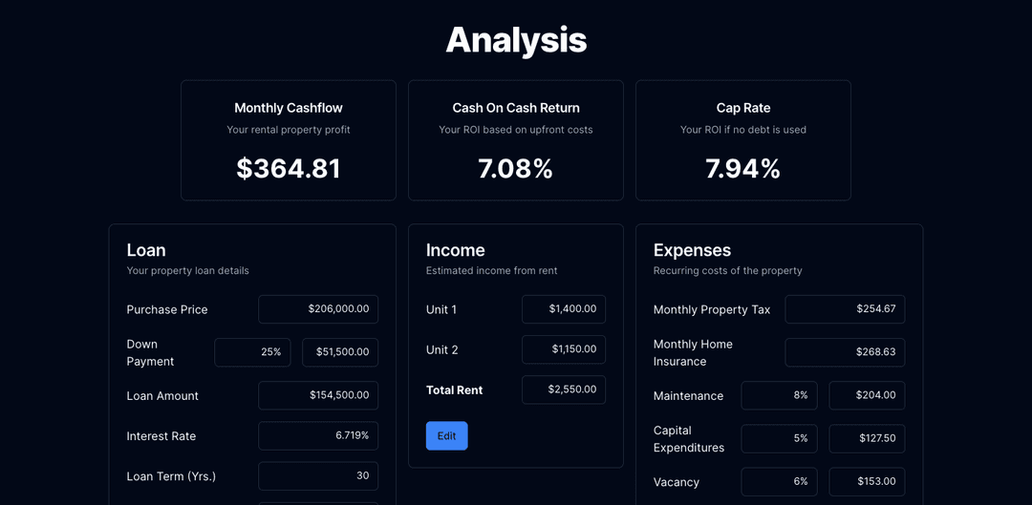
Task: Click the Down Payment dollar amount field
Action: 340,352
